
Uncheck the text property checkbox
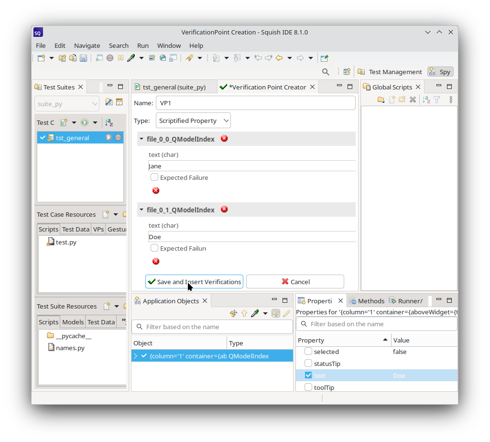click(308, 376)
